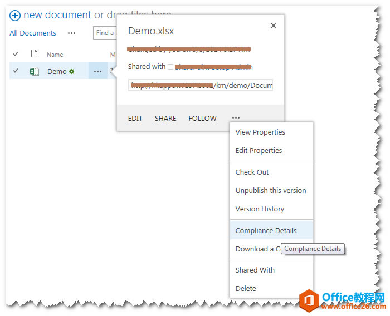Screen dimensions: 390x316
Task: Click the plus icon for new document
Action: (15, 16)
